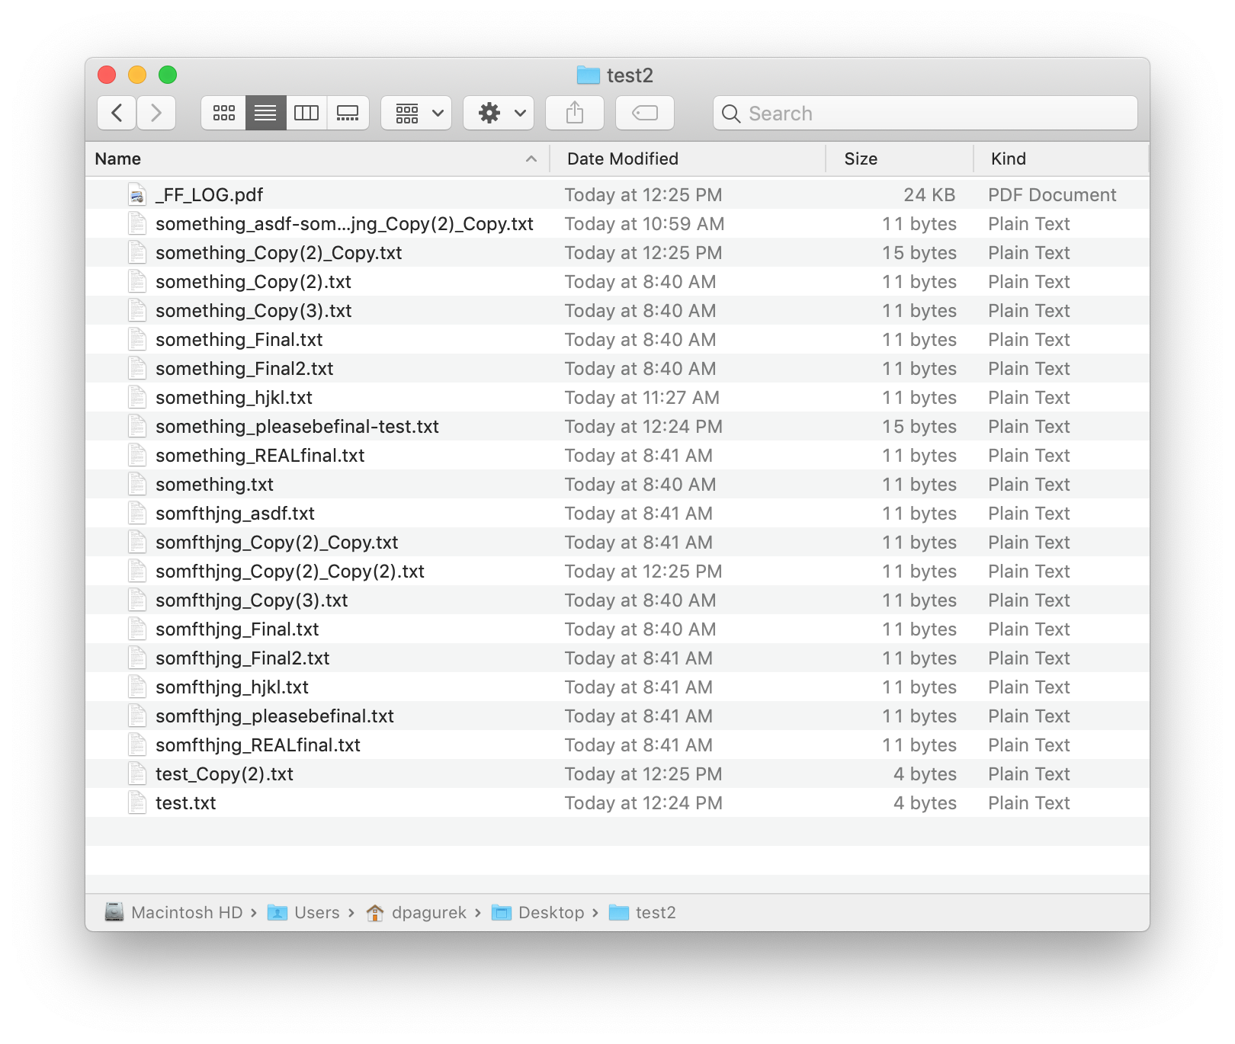Select somfthjng_Copy(2)_Copy.txt
The width and height of the screenshot is (1235, 1044).
pyautogui.click(x=277, y=543)
